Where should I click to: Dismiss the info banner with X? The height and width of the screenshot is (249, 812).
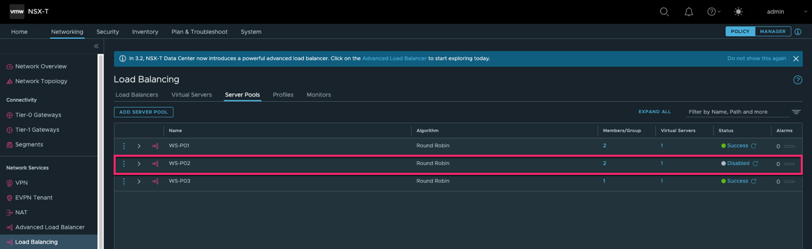pos(796,59)
